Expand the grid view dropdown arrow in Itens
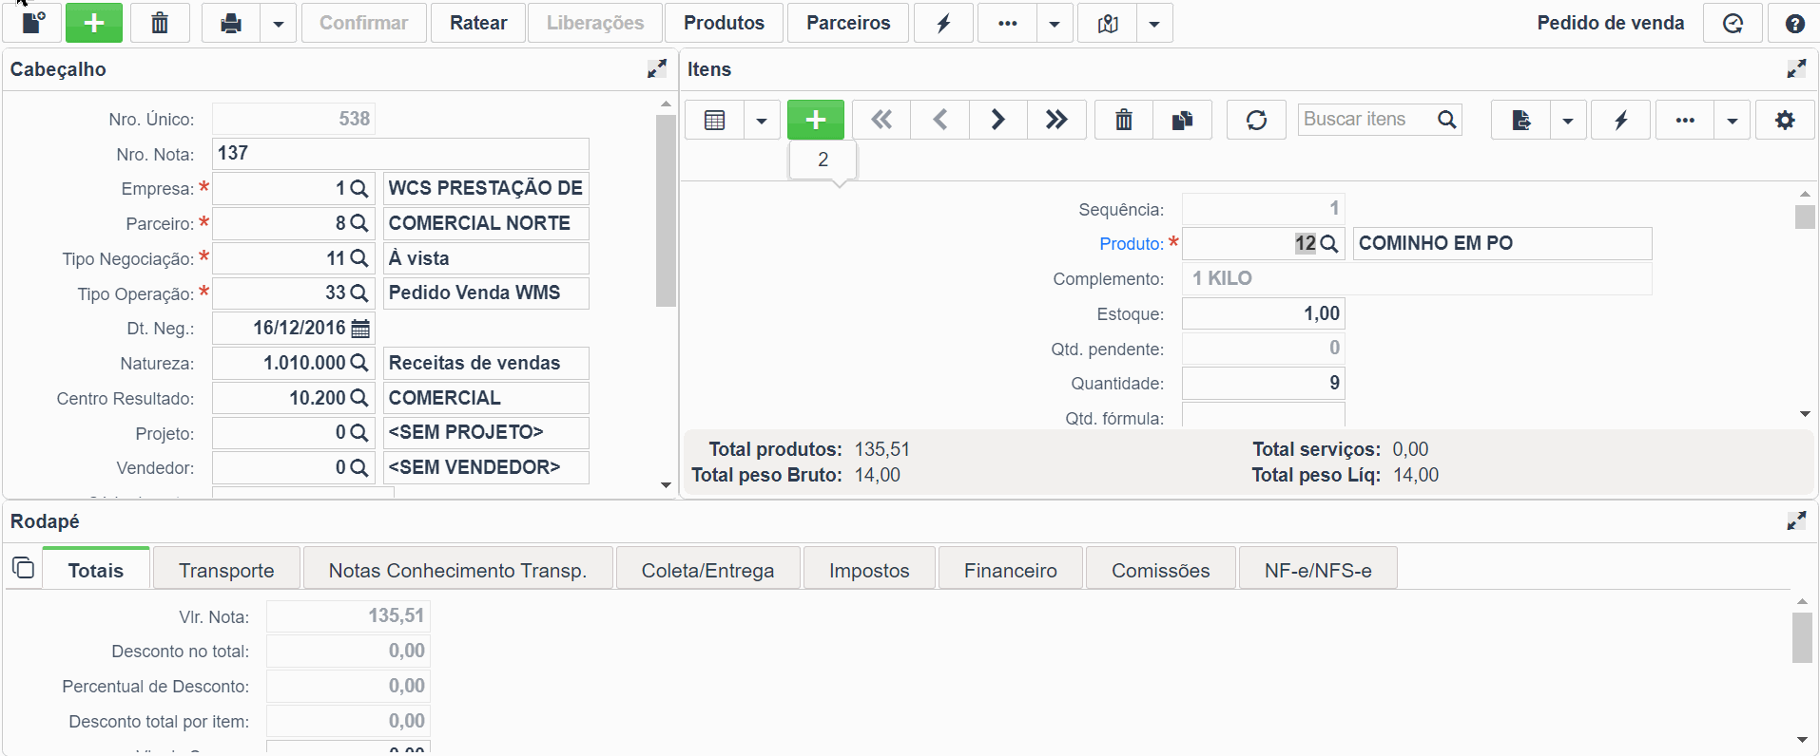The height and width of the screenshot is (756, 1820). (x=762, y=120)
